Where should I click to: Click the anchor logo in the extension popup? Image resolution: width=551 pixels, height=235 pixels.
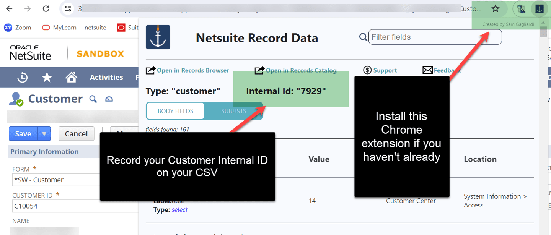pyautogui.click(x=158, y=37)
